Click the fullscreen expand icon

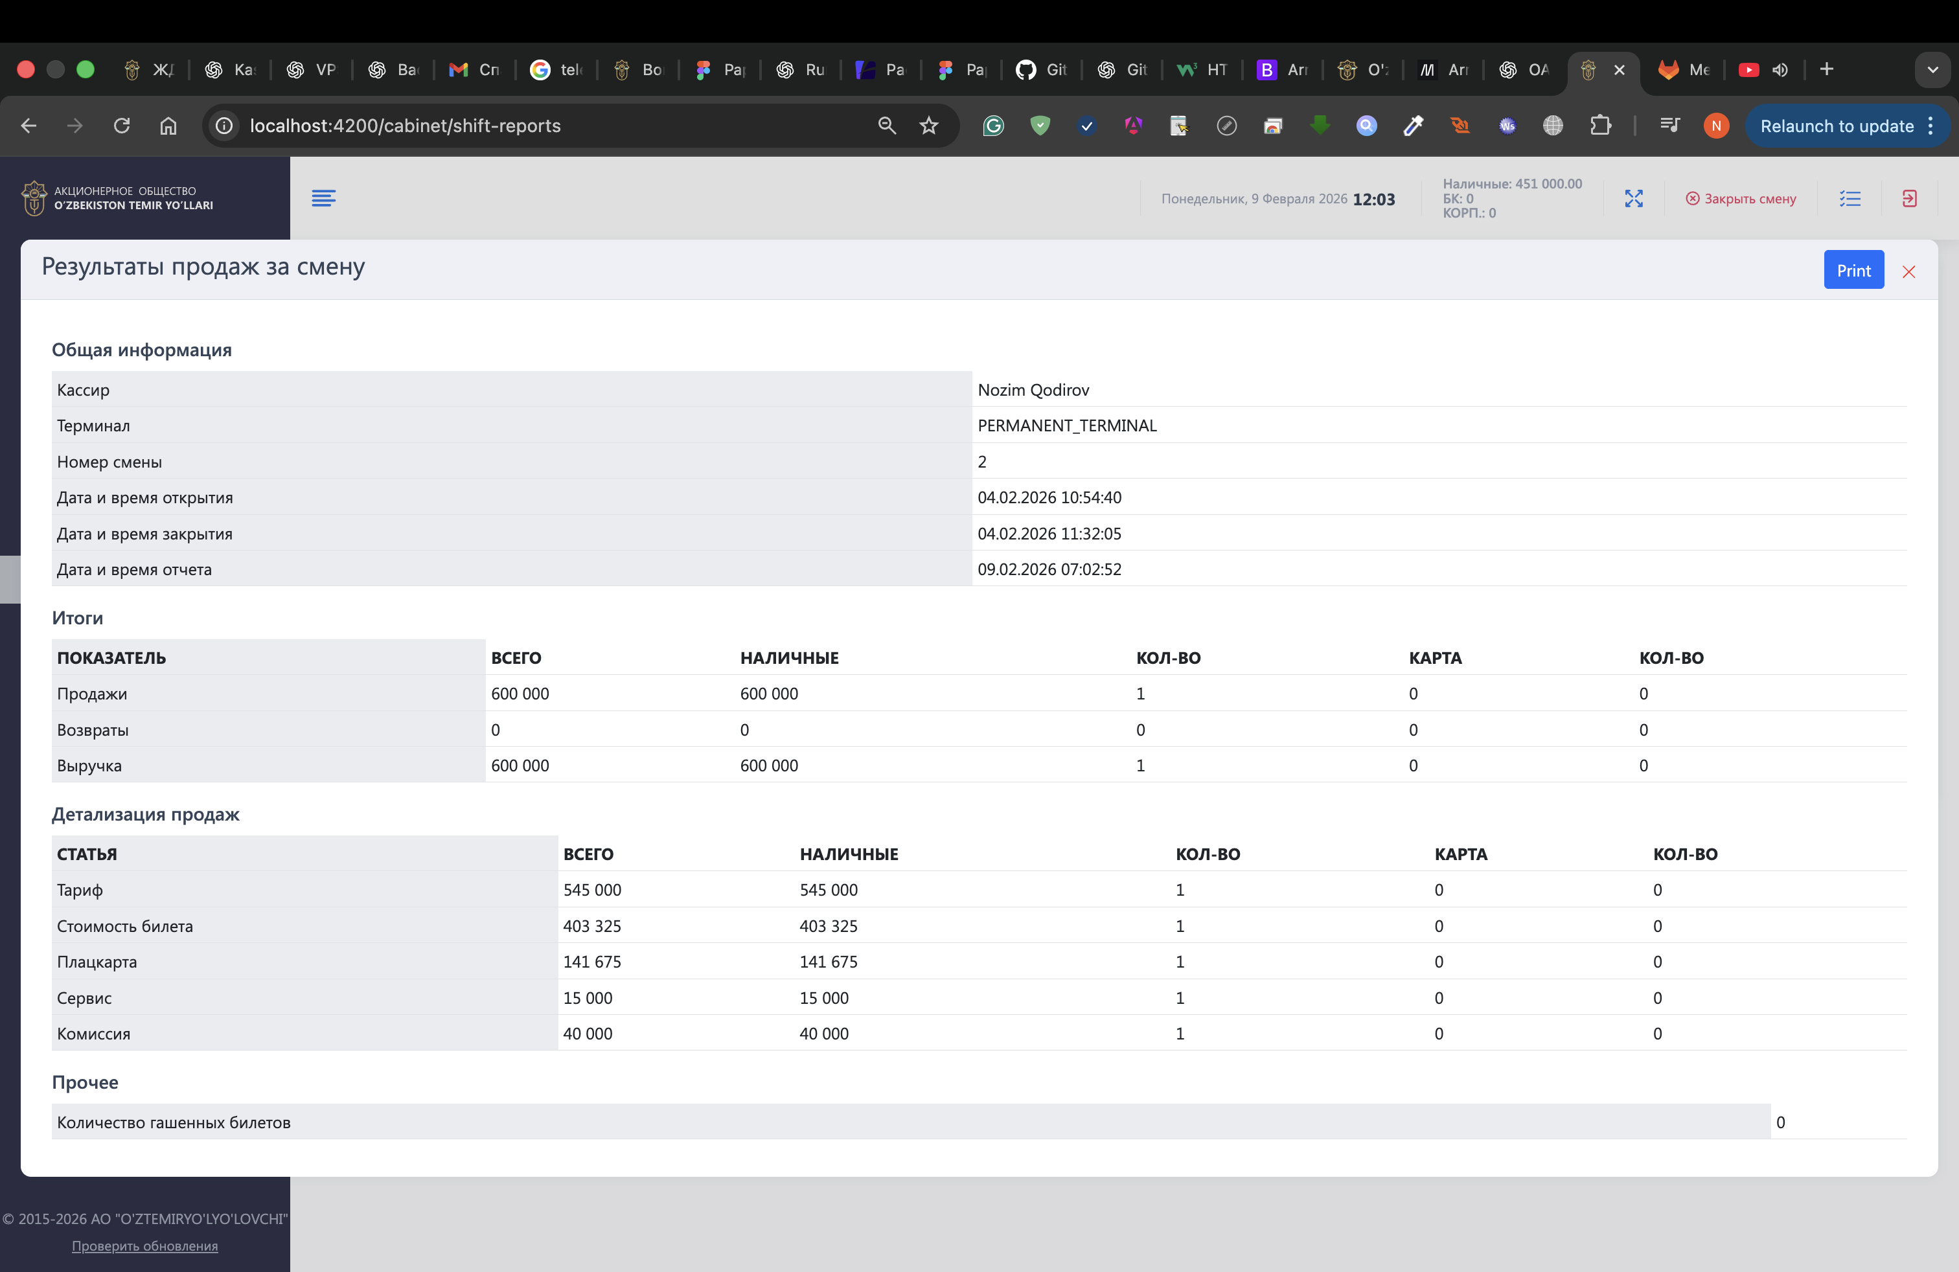tap(1634, 198)
